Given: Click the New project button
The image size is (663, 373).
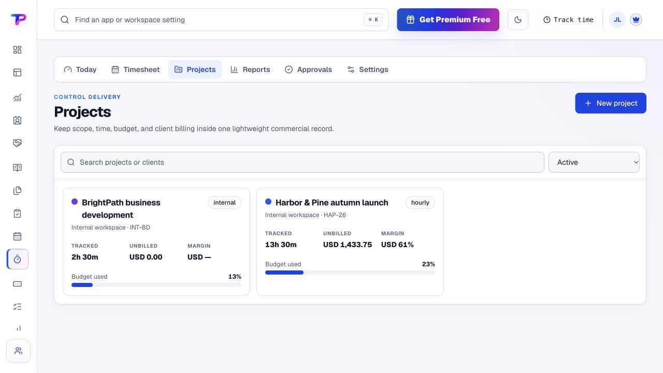Looking at the screenshot, I should 611,103.
